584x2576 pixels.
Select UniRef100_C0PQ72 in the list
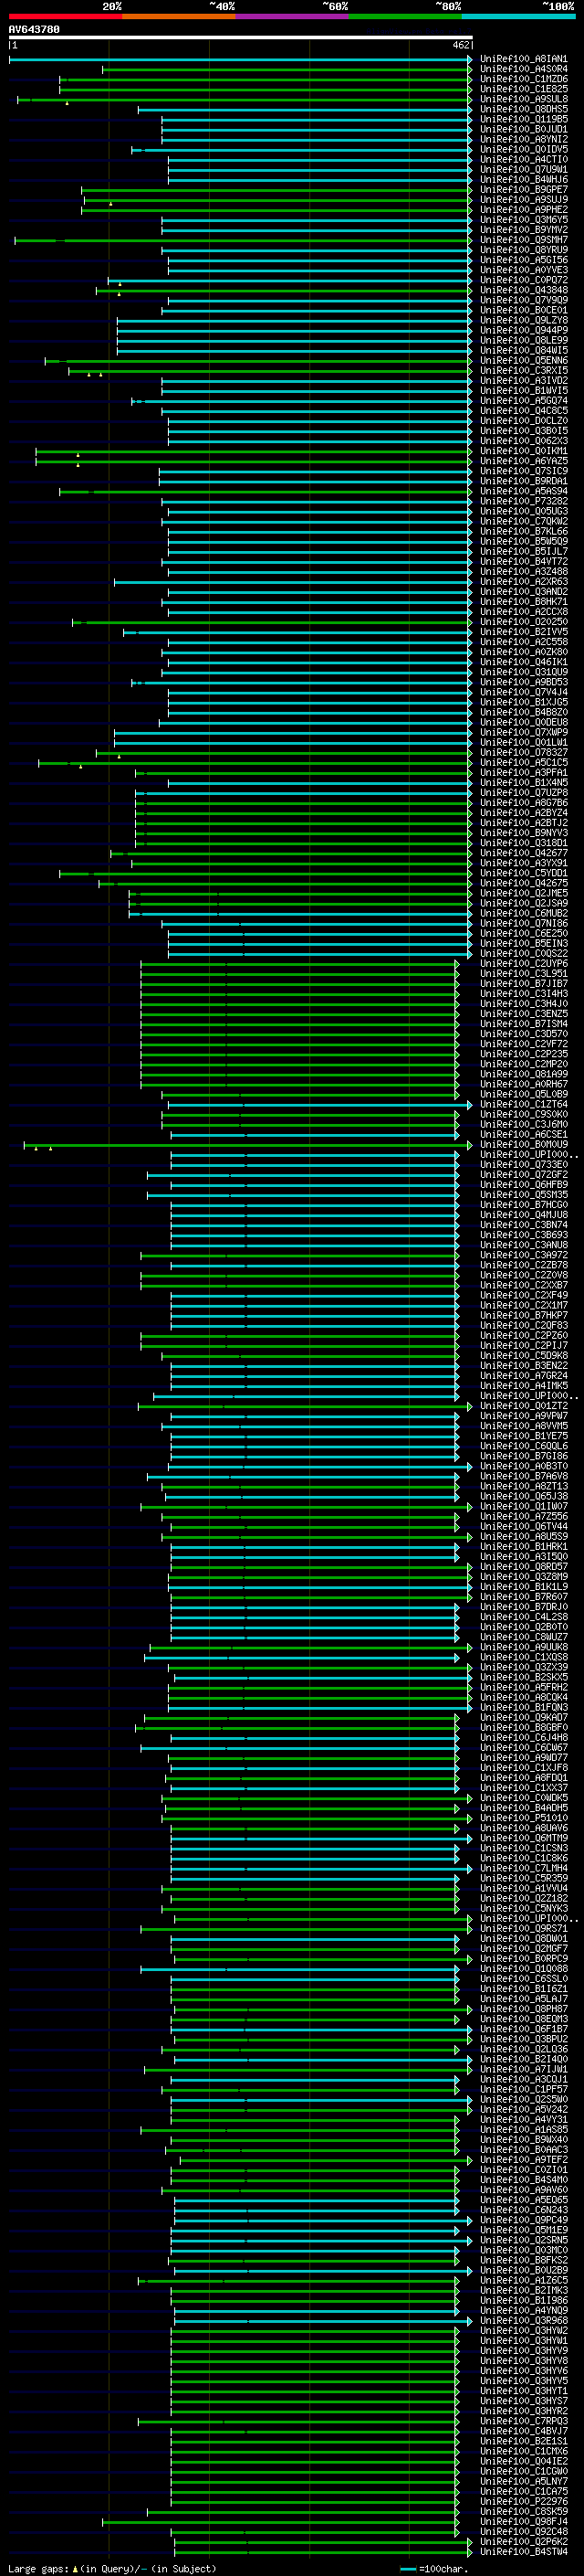pos(524,280)
